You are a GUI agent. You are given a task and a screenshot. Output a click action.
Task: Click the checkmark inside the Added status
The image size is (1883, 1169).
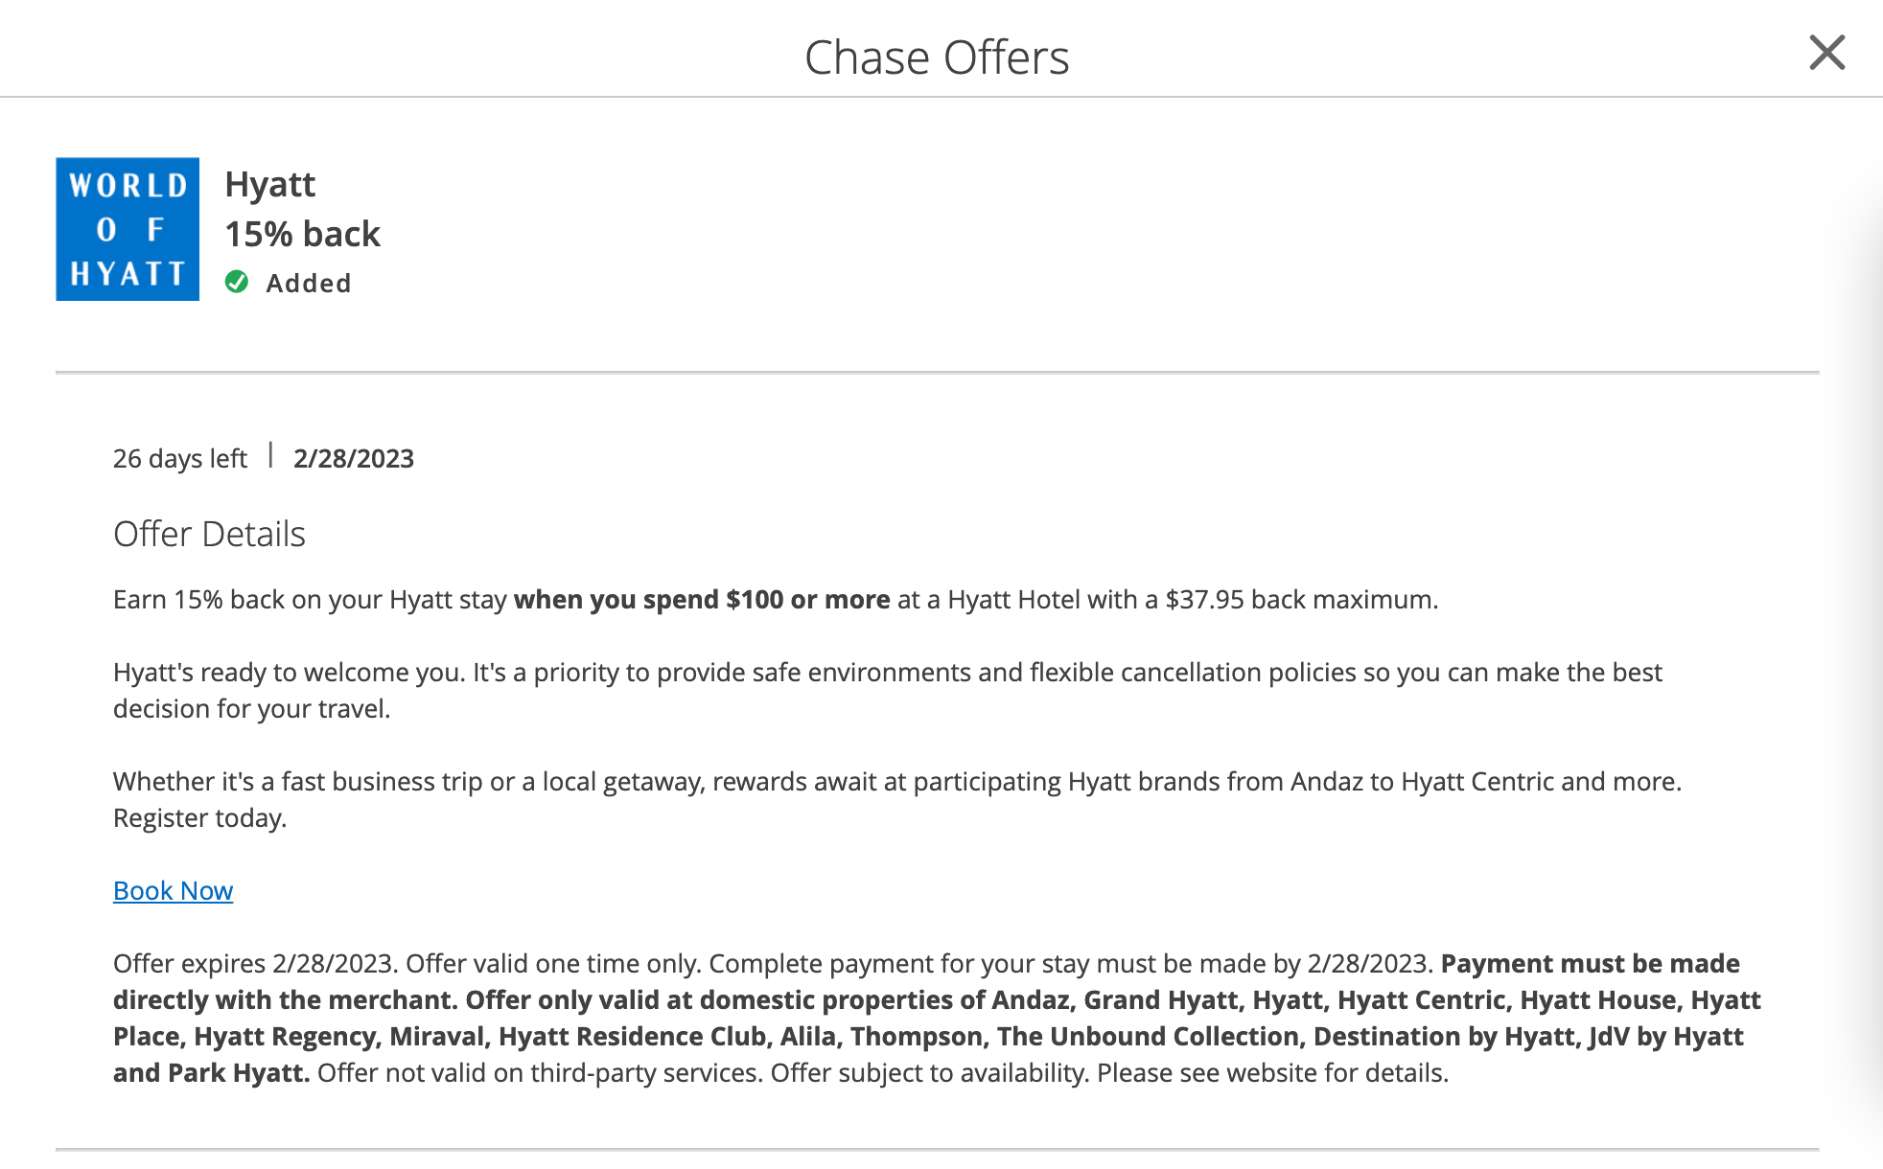tap(236, 282)
